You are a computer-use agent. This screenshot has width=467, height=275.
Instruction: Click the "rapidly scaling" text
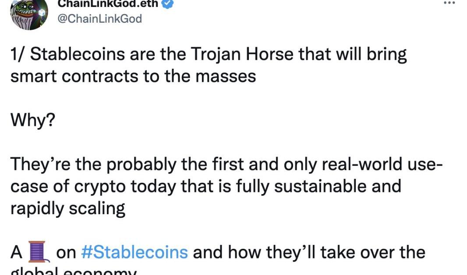68,208
